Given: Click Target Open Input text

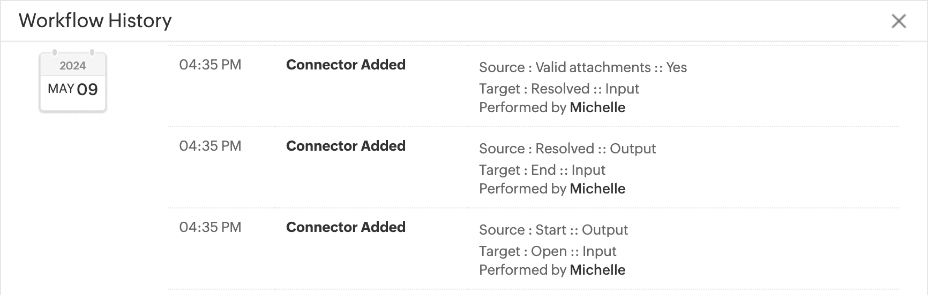Looking at the screenshot, I should (548, 251).
